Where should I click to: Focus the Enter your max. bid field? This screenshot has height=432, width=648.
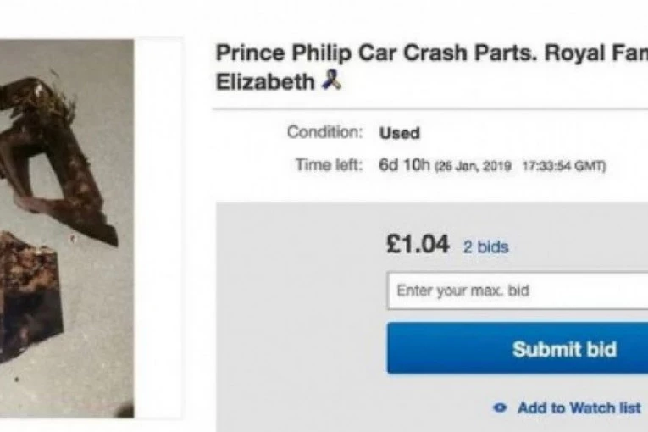click(517, 291)
